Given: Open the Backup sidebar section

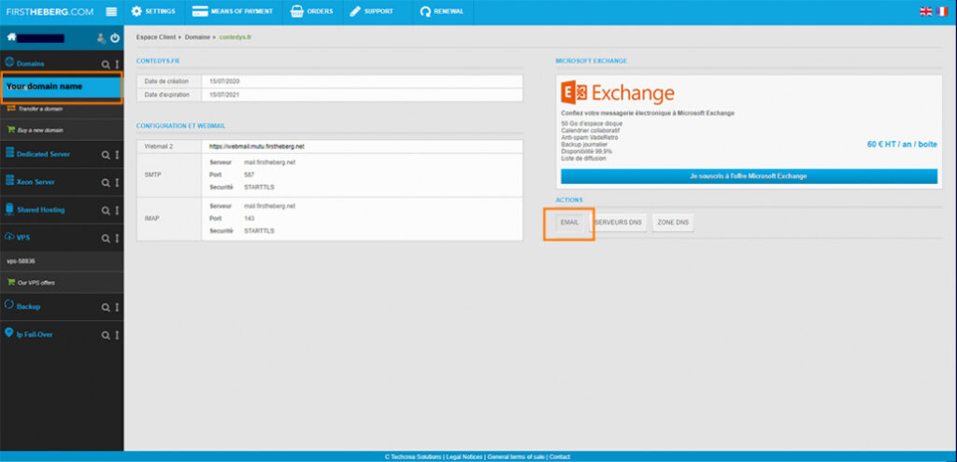Looking at the screenshot, I should (x=28, y=306).
